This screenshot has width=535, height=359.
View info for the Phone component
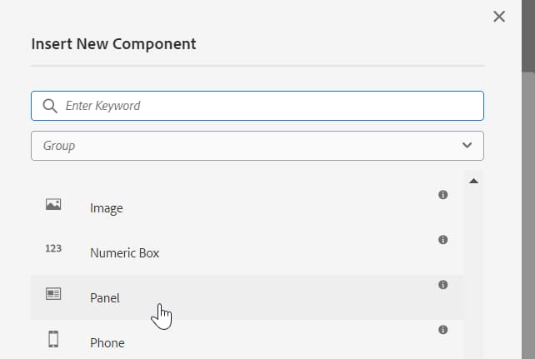[x=442, y=330]
